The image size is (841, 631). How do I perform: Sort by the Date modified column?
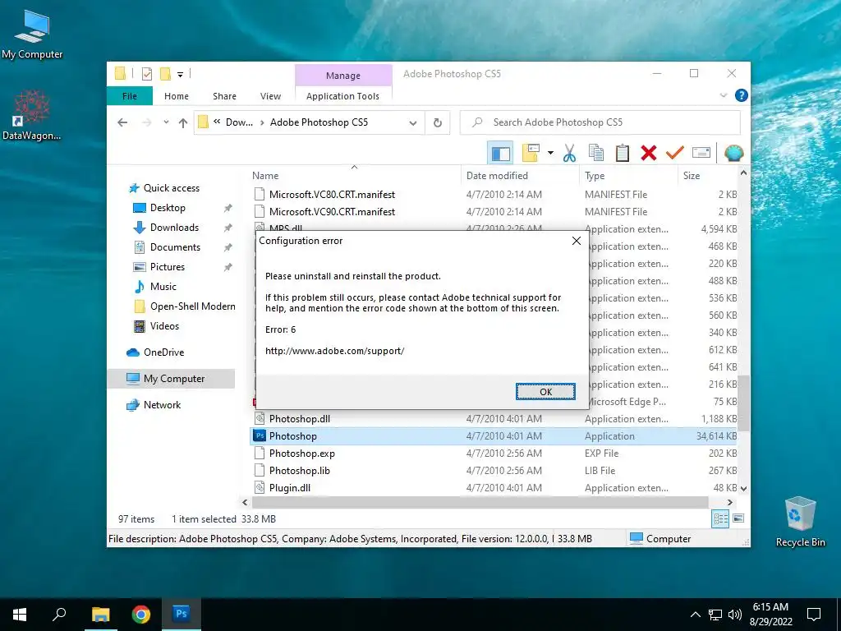pos(520,176)
